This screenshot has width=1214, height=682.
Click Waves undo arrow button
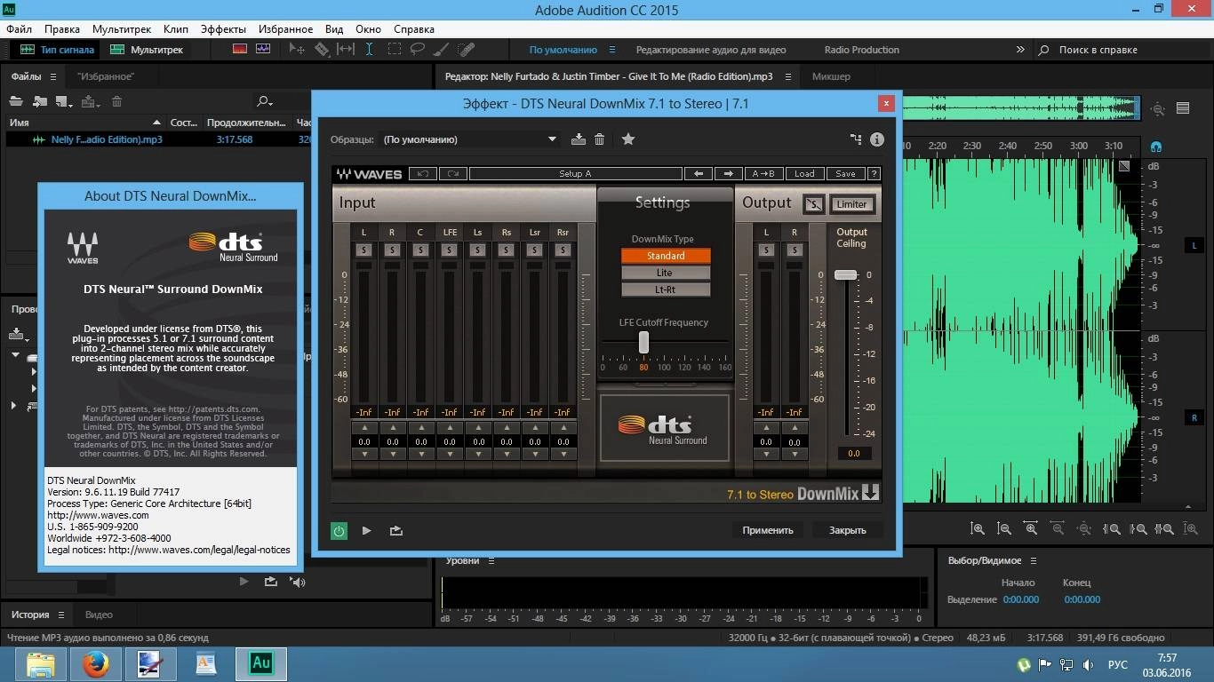[423, 174]
